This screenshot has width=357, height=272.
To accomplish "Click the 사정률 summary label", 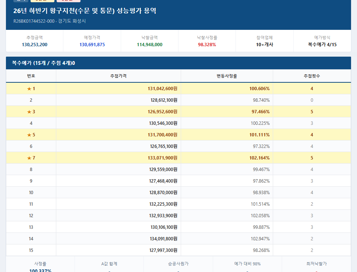I will pyautogui.click(x=40, y=264).
